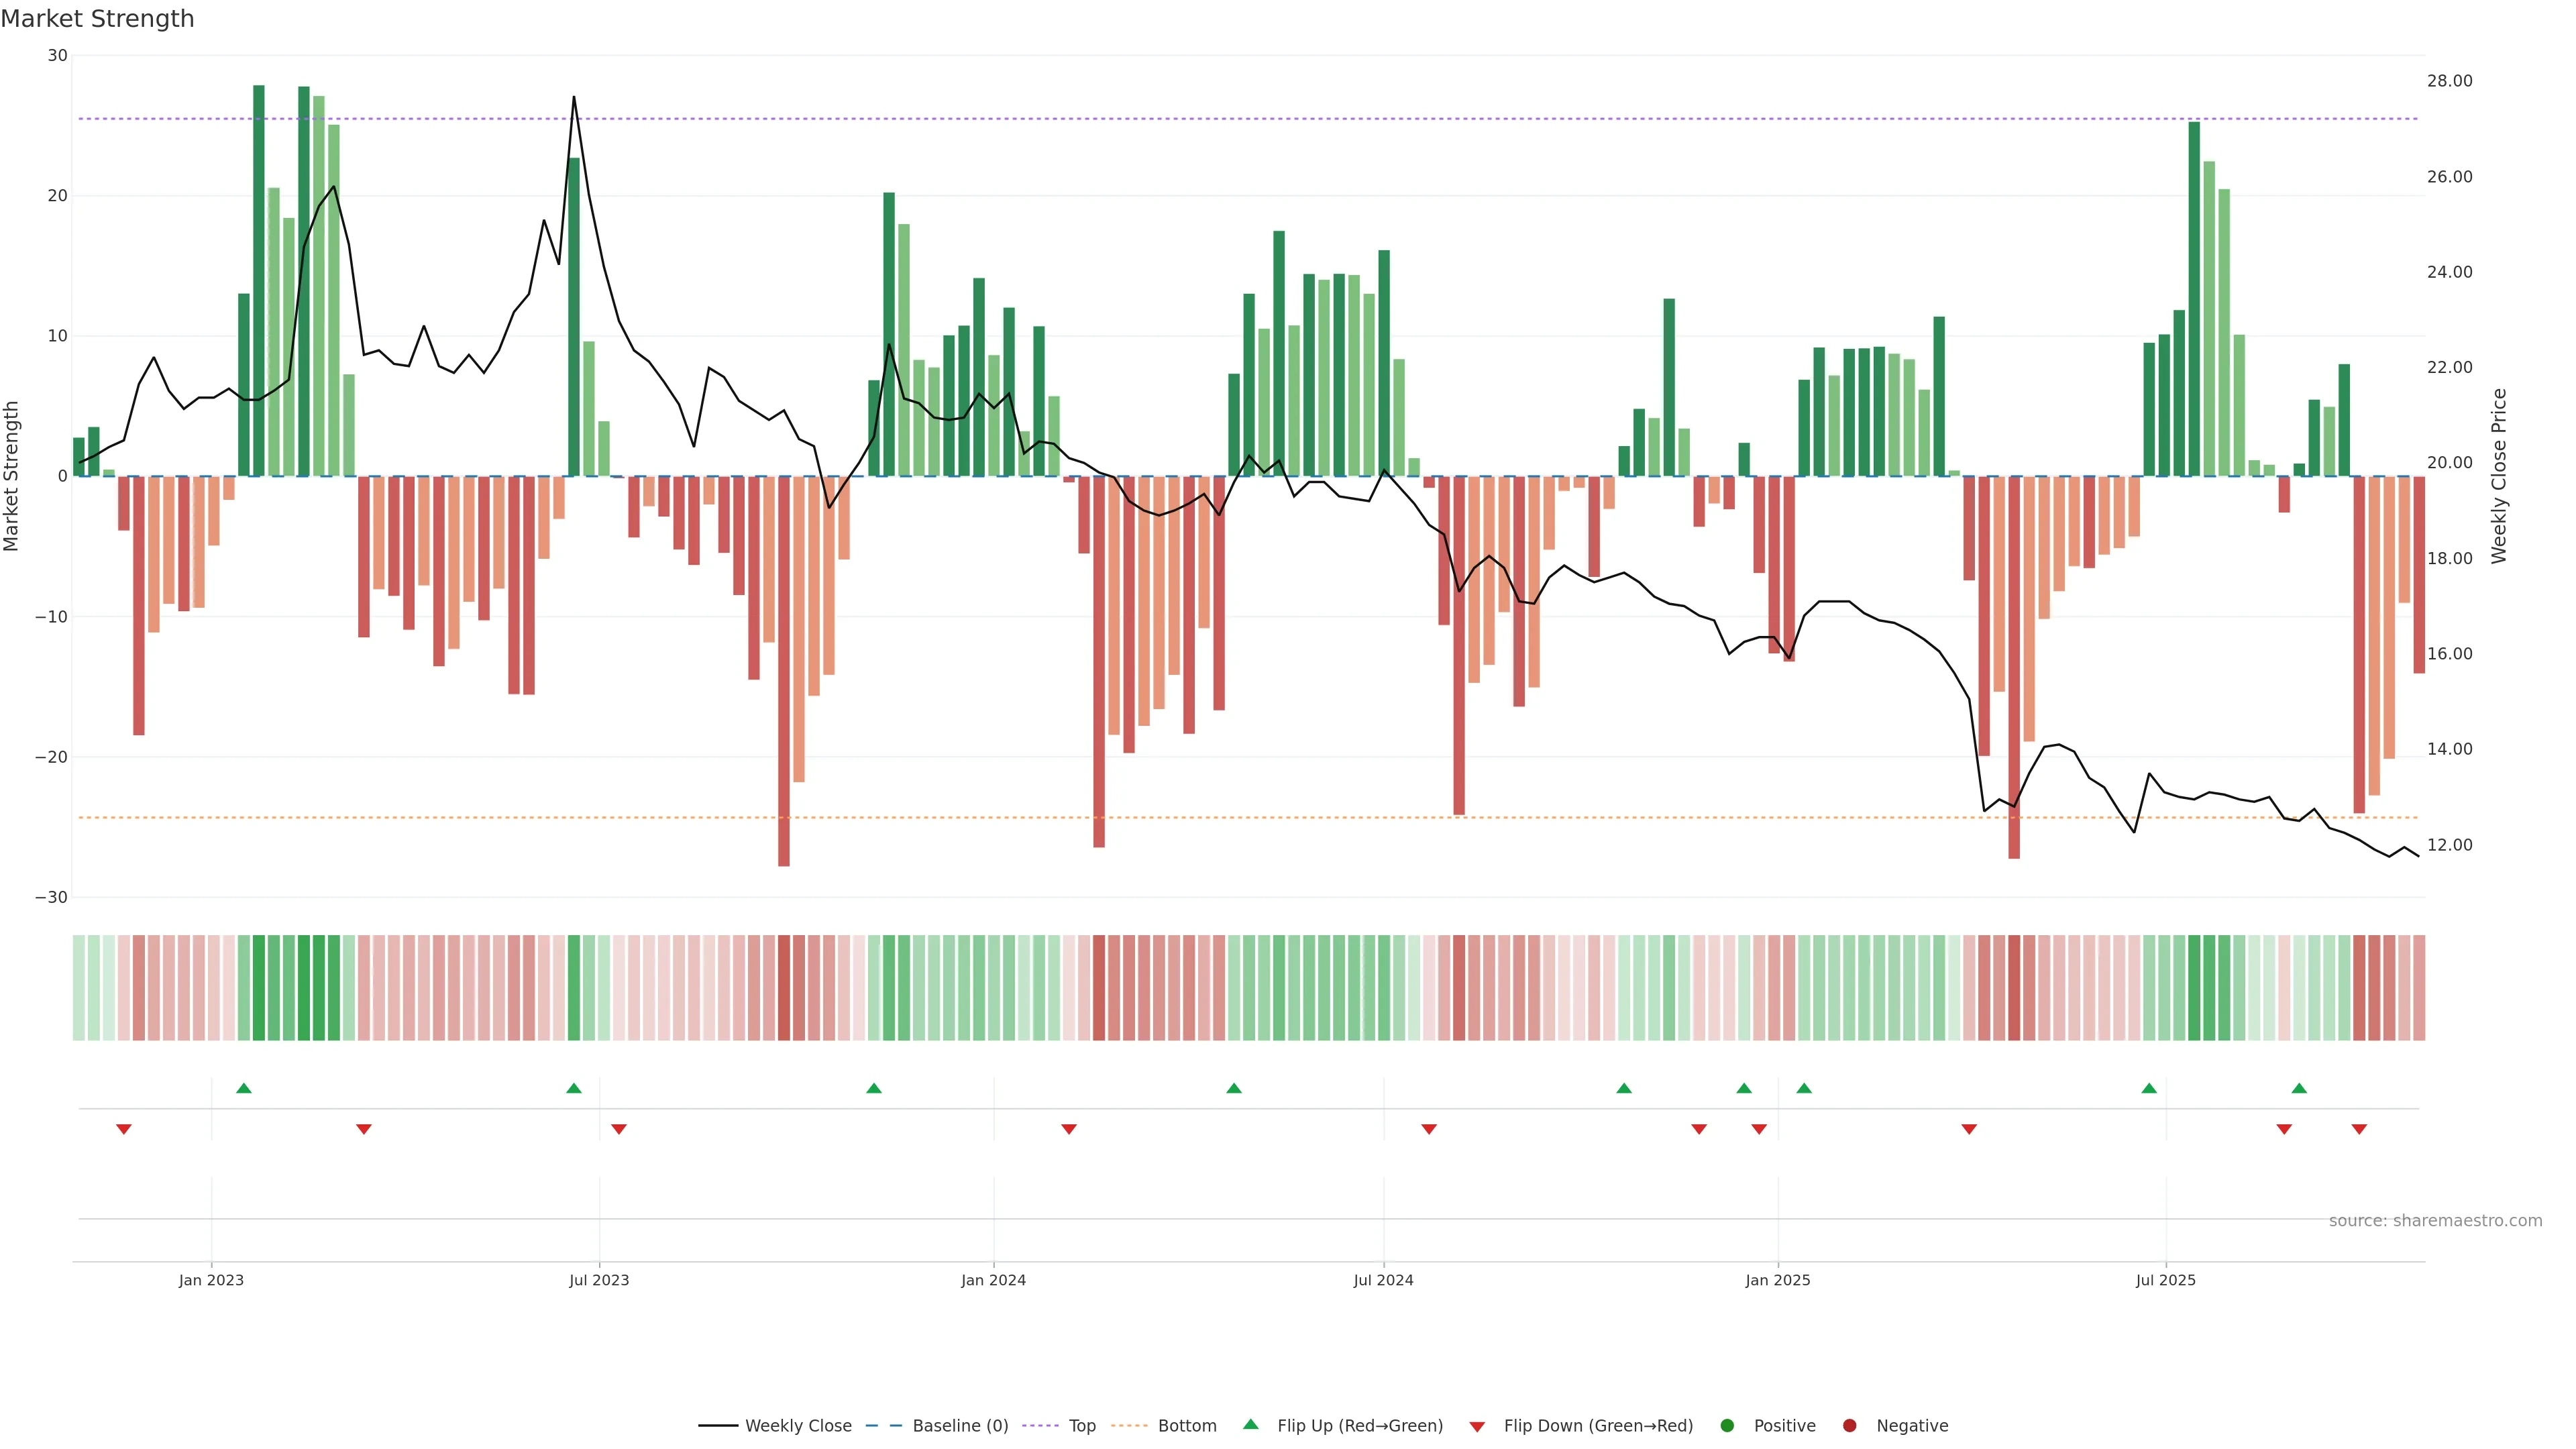Click the Jul 2024 x-axis date label

pyautogui.click(x=1383, y=1280)
